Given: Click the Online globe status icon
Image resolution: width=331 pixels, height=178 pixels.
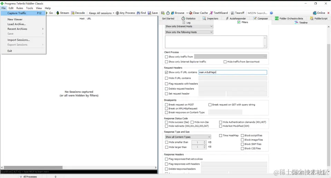Looking at the screenshot, I should pyautogui.click(x=315, y=13).
